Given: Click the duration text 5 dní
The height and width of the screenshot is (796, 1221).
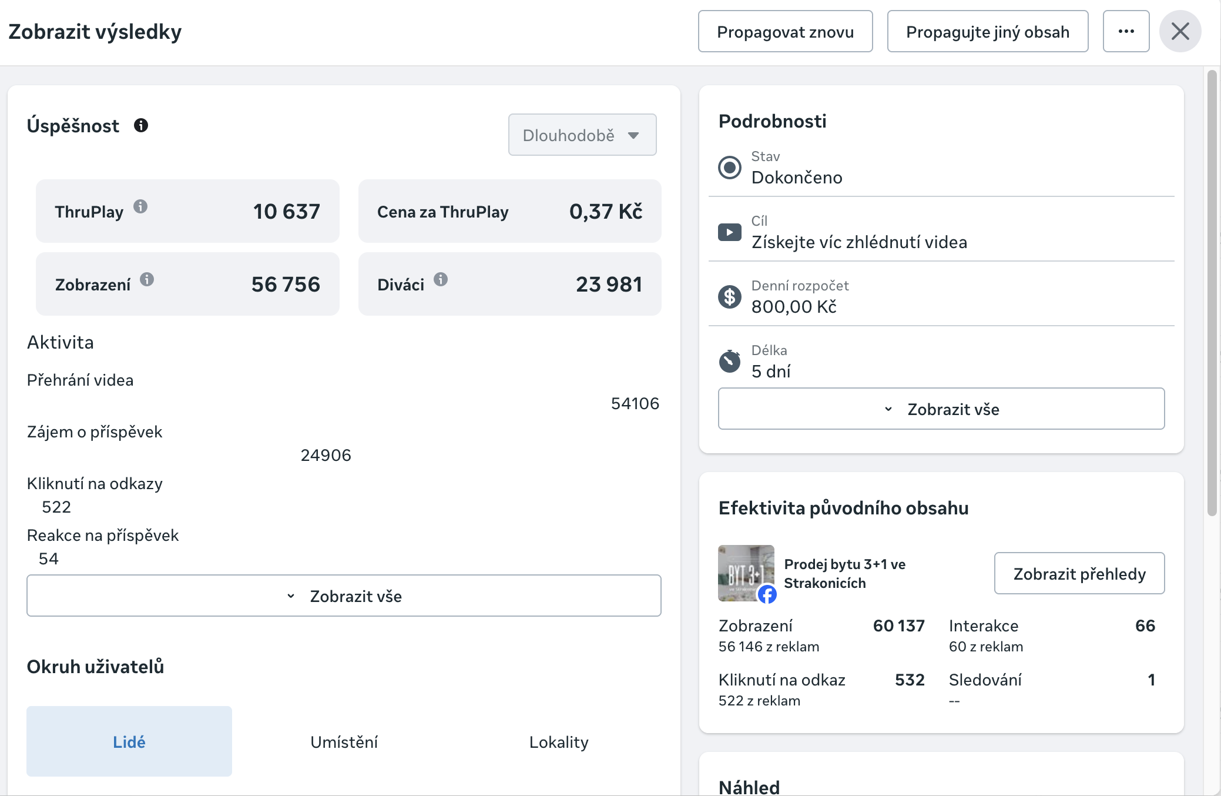Looking at the screenshot, I should pyautogui.click(x=771, y=371).
